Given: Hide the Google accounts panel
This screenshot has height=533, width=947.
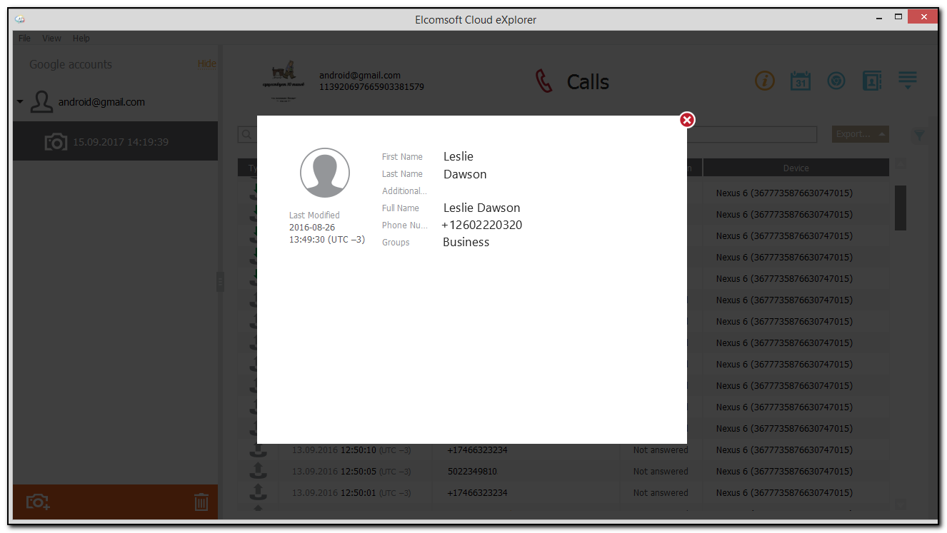Looking at the screenshot, I should tap(206, 63).
